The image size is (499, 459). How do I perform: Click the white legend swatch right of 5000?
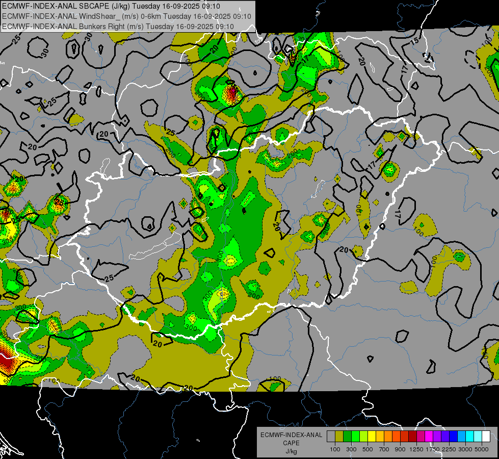[x=486, y=436]
